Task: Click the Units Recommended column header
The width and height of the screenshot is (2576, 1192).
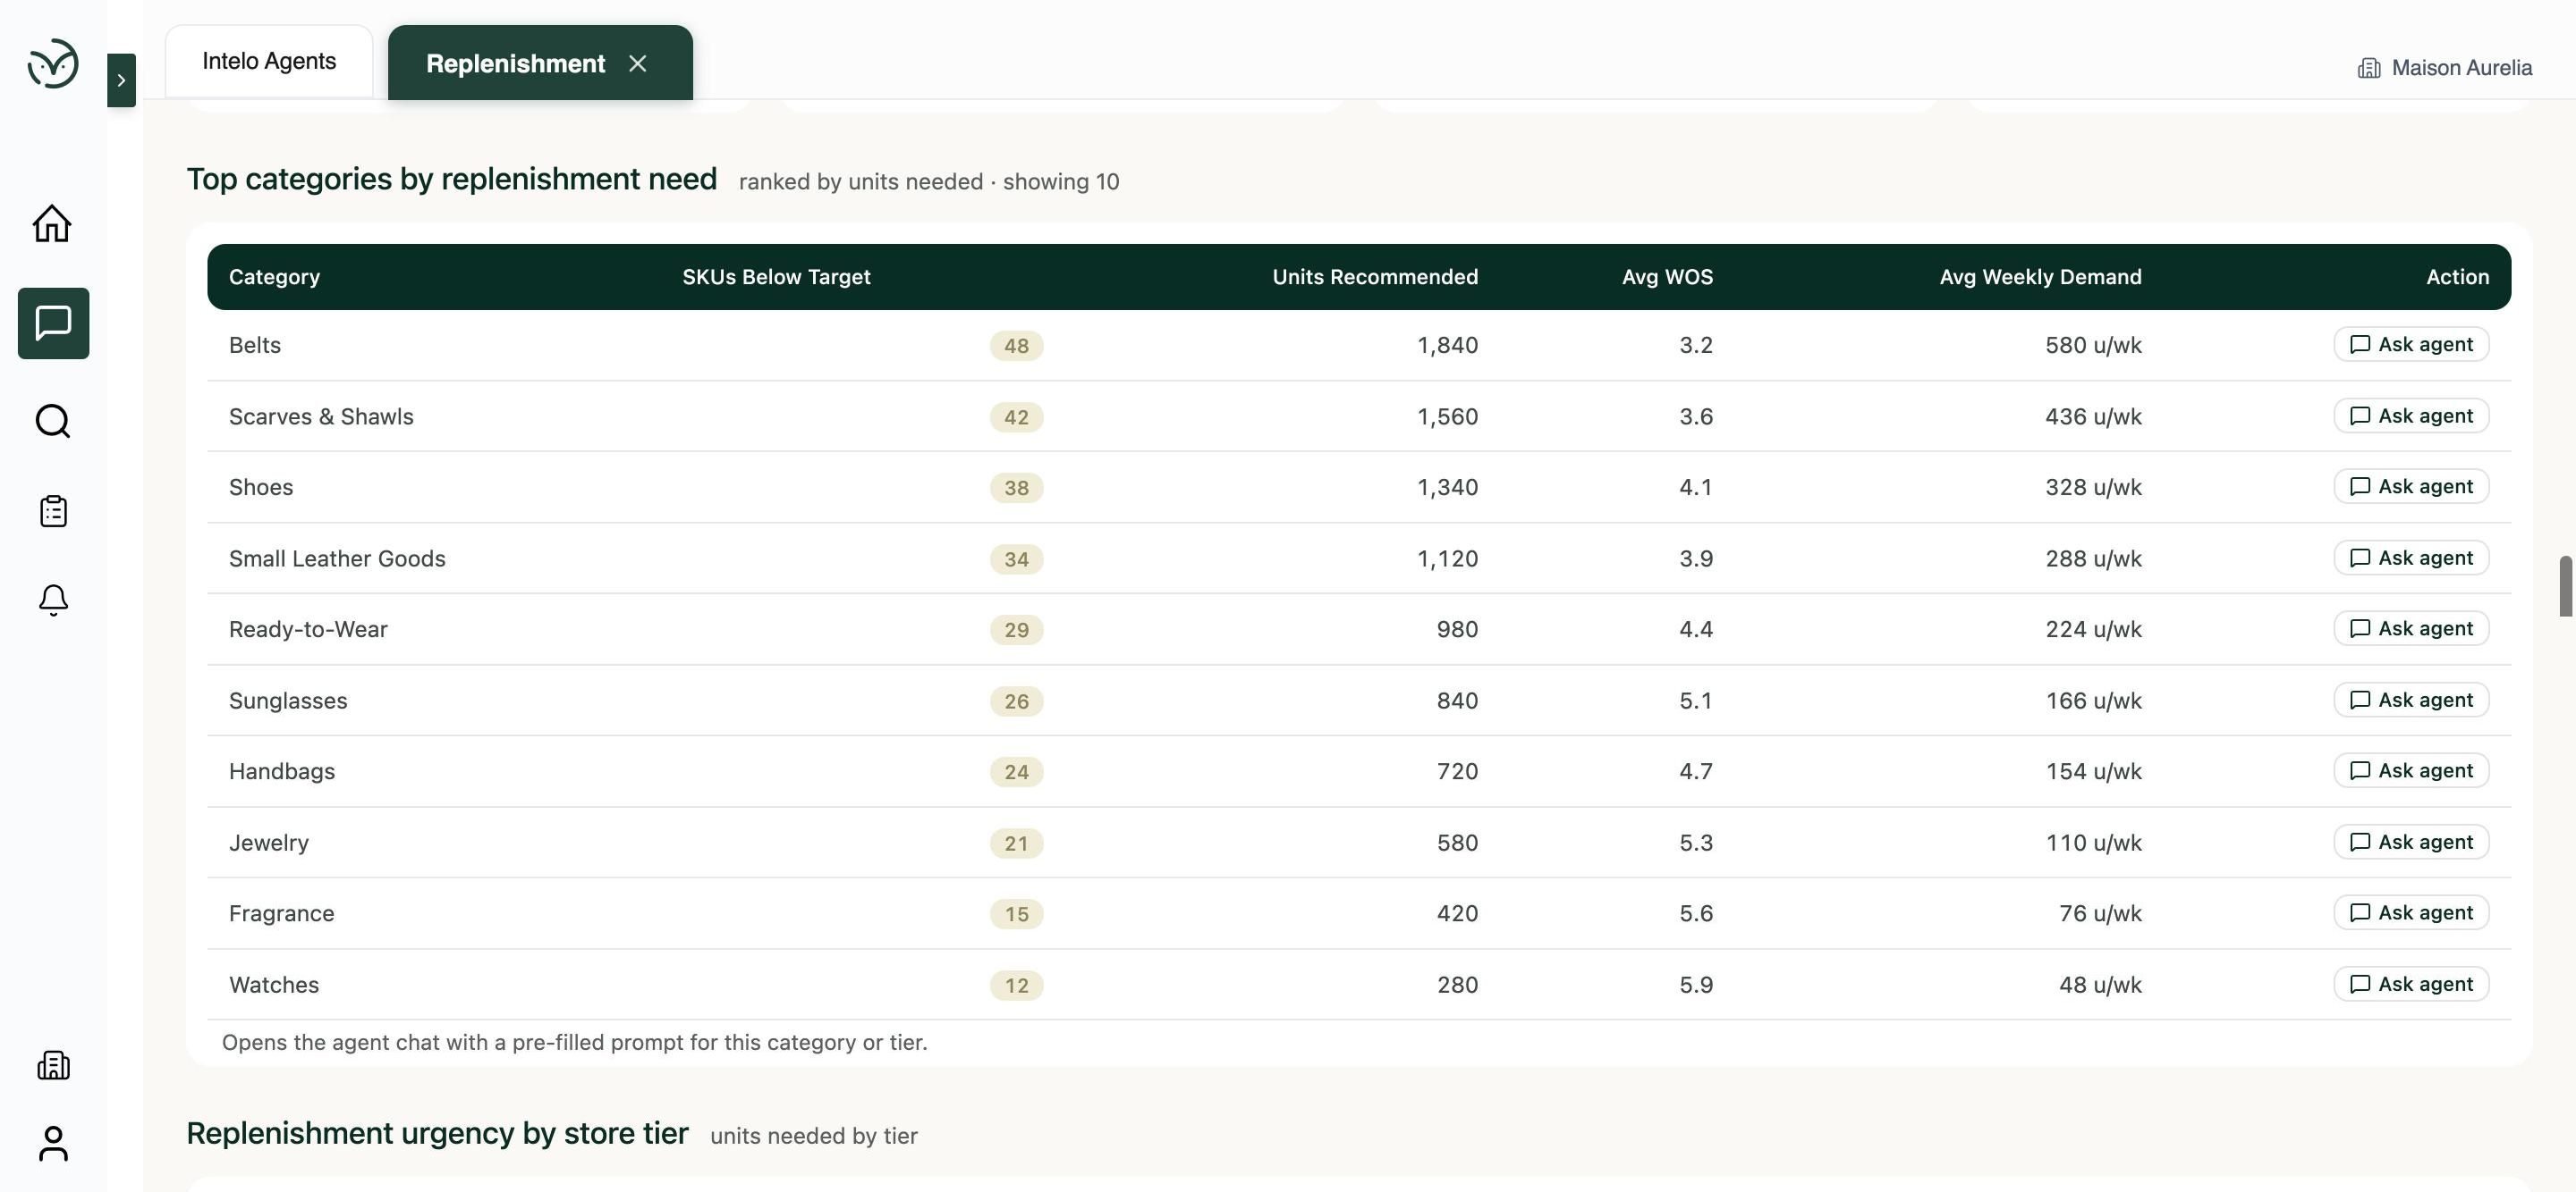Action: (1375, 277)
